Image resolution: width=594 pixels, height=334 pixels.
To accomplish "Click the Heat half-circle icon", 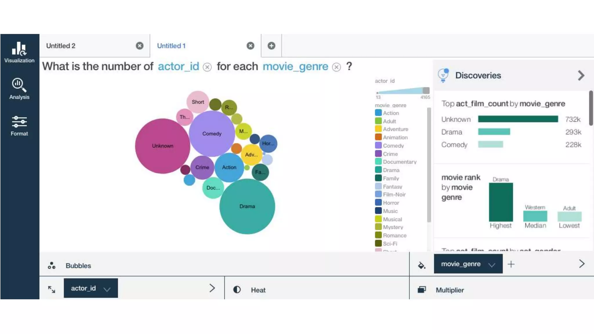I will (237, 290).
